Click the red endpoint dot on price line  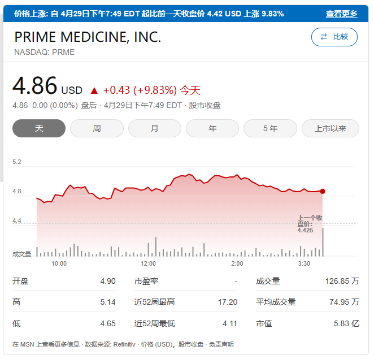[323, 192]
